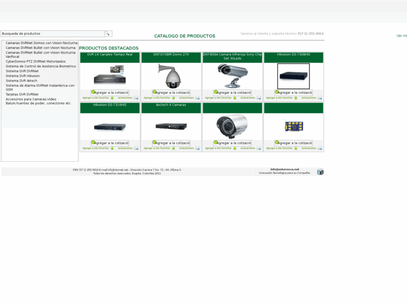Click favorites star for DVR 16 Canales
Viewport: 407px width, 305px height.
pyautogui.click(x=112, y=98)
